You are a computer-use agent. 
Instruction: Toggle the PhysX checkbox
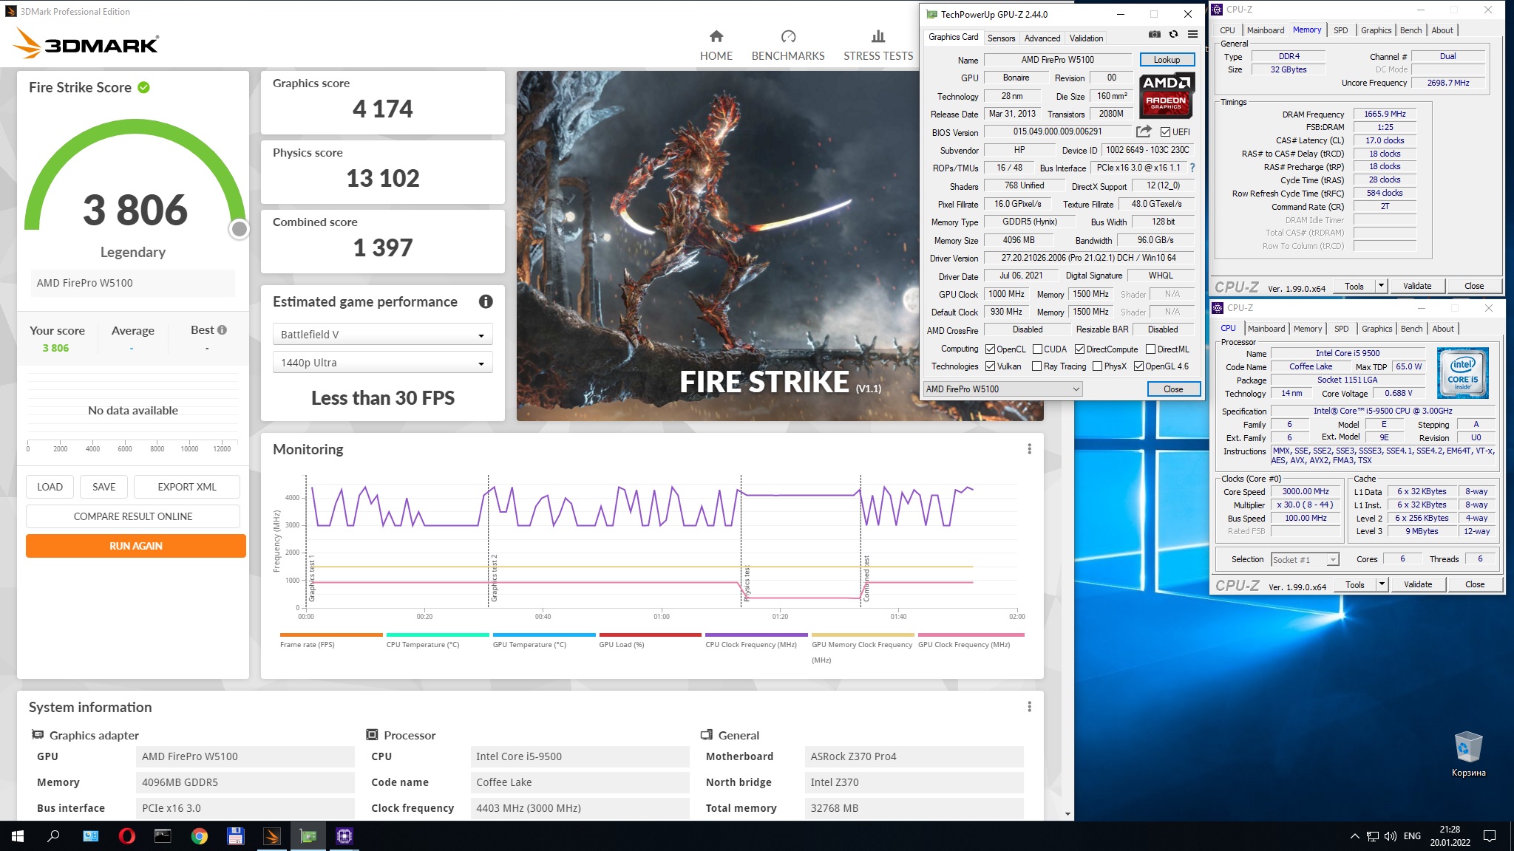click(x=1097, y=366)
